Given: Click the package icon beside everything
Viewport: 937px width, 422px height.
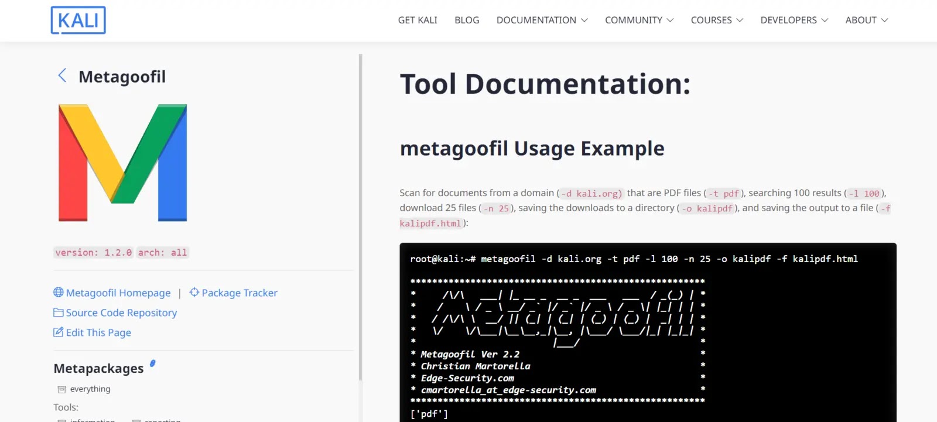Looking at the screenshot, I should pyautogui.click(x=61, y=389).
